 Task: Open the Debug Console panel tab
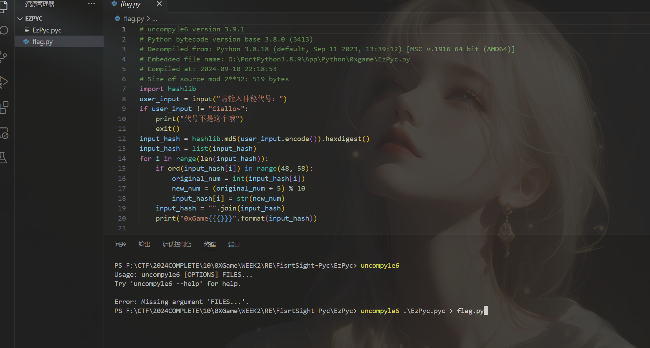tap(177, 244)
